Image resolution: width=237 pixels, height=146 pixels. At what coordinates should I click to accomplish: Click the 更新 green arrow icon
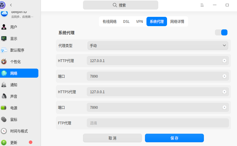(x=4, y=142)
